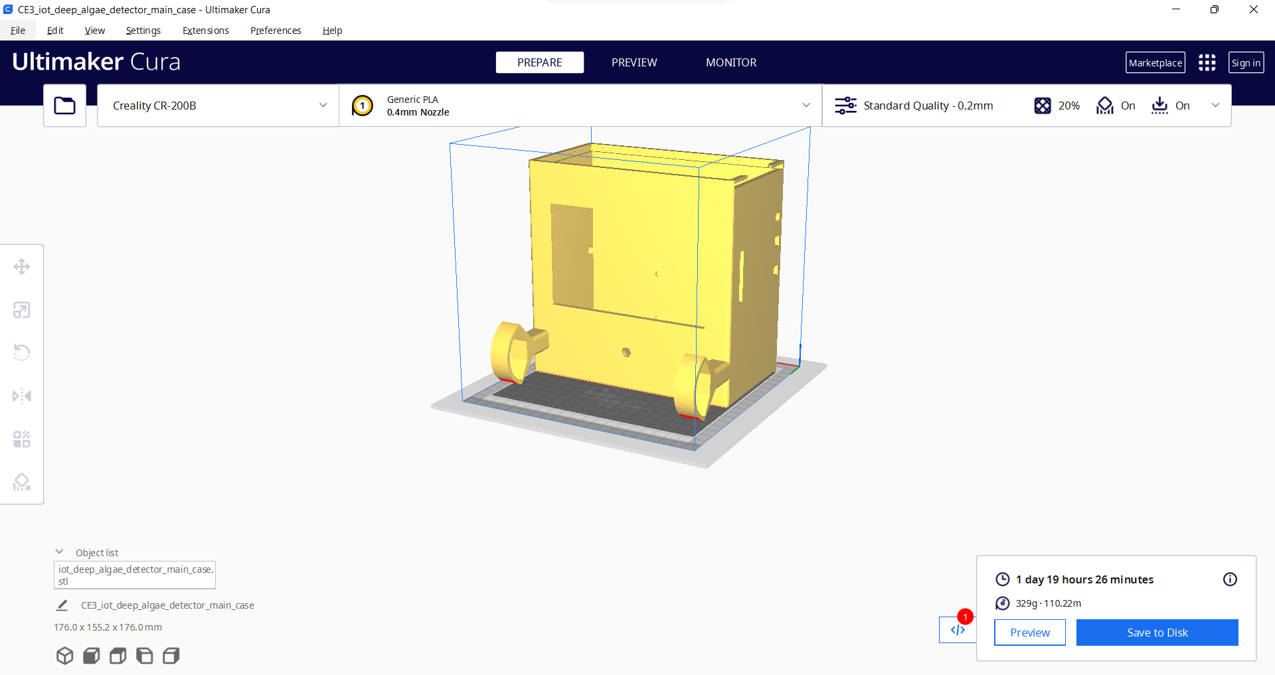Screen dimensions: 1275x675
Task: Open file folder icon button
Action: 64,106
